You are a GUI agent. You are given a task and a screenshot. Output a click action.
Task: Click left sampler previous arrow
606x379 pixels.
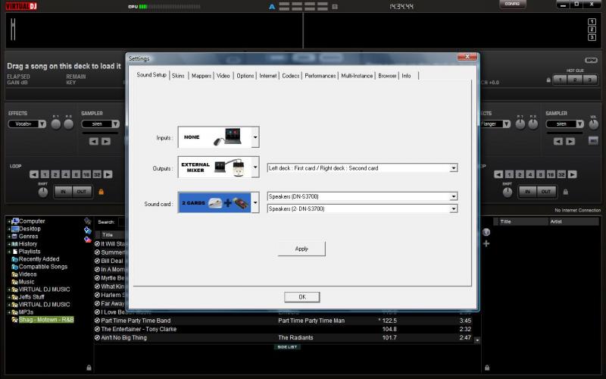tap(93, 141)
